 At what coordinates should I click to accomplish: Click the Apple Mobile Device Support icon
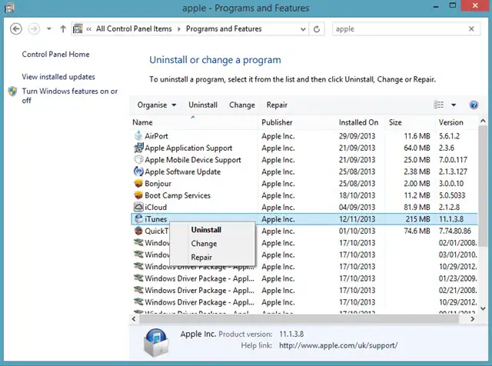click(138, 159)
